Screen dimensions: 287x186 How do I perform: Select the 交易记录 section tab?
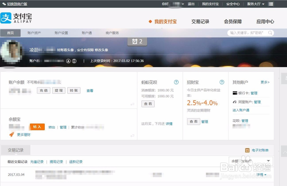[x=16, y=150]
